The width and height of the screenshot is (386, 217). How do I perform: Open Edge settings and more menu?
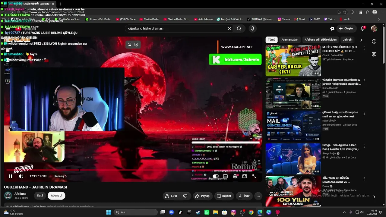click(x=381, y=12)
